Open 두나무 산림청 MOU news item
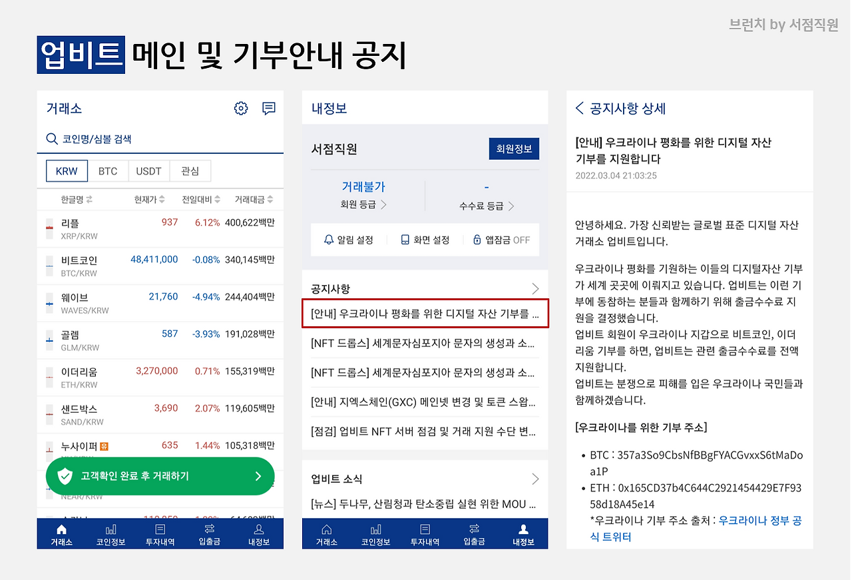852x580 pixels. [x=425, y=504]
